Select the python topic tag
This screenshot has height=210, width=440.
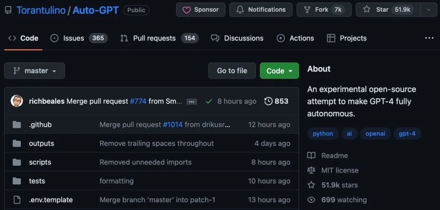tap(323, 134)
